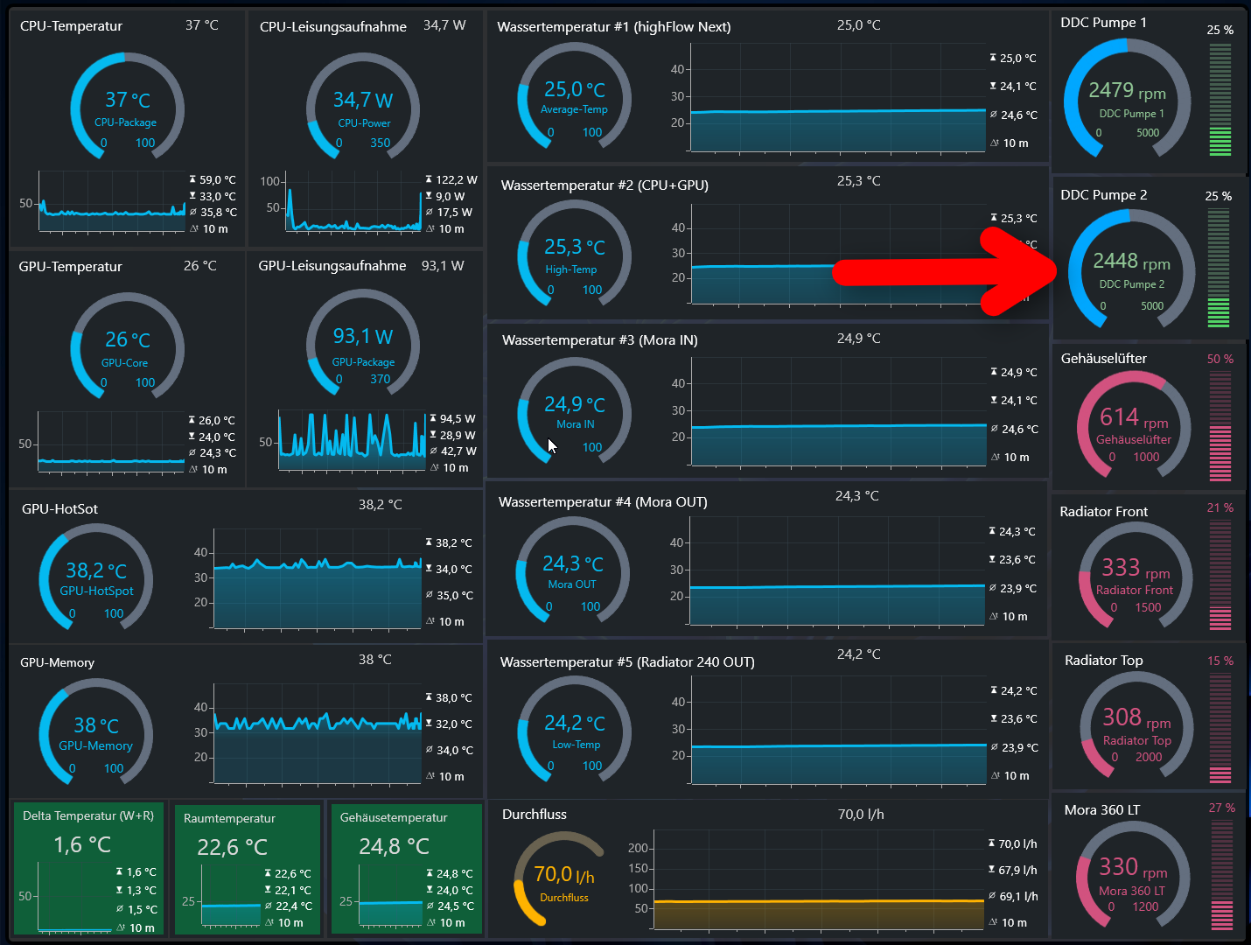Click the GPU-Memory history chart
This screenshot has height=945, width=1251.
pos(317,733)
